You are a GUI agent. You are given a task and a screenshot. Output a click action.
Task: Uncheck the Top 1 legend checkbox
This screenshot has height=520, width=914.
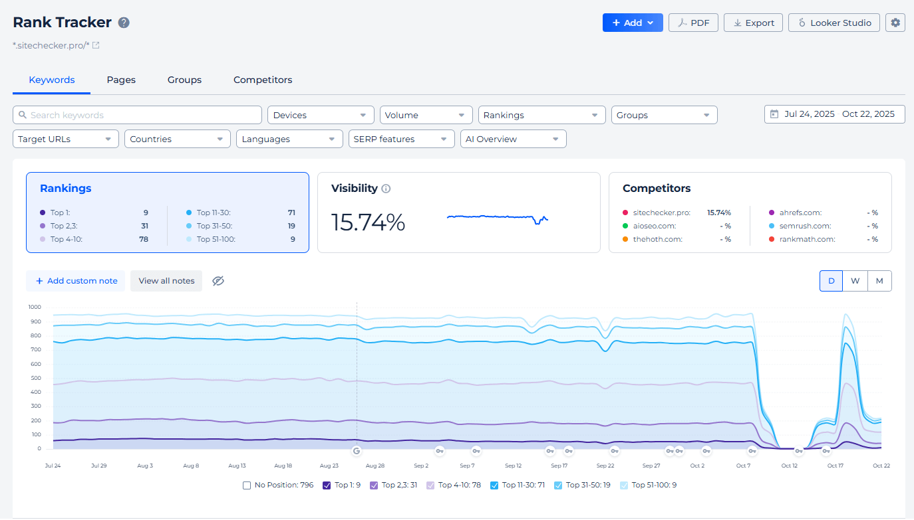(327, 485)
